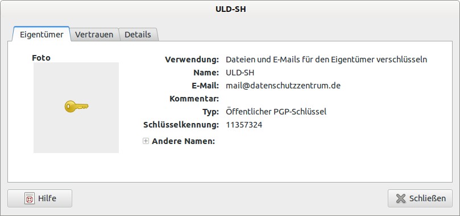Close the dialog with the Schließen button
This screenshot has width=460, height=216.
[x=420, y=198]
